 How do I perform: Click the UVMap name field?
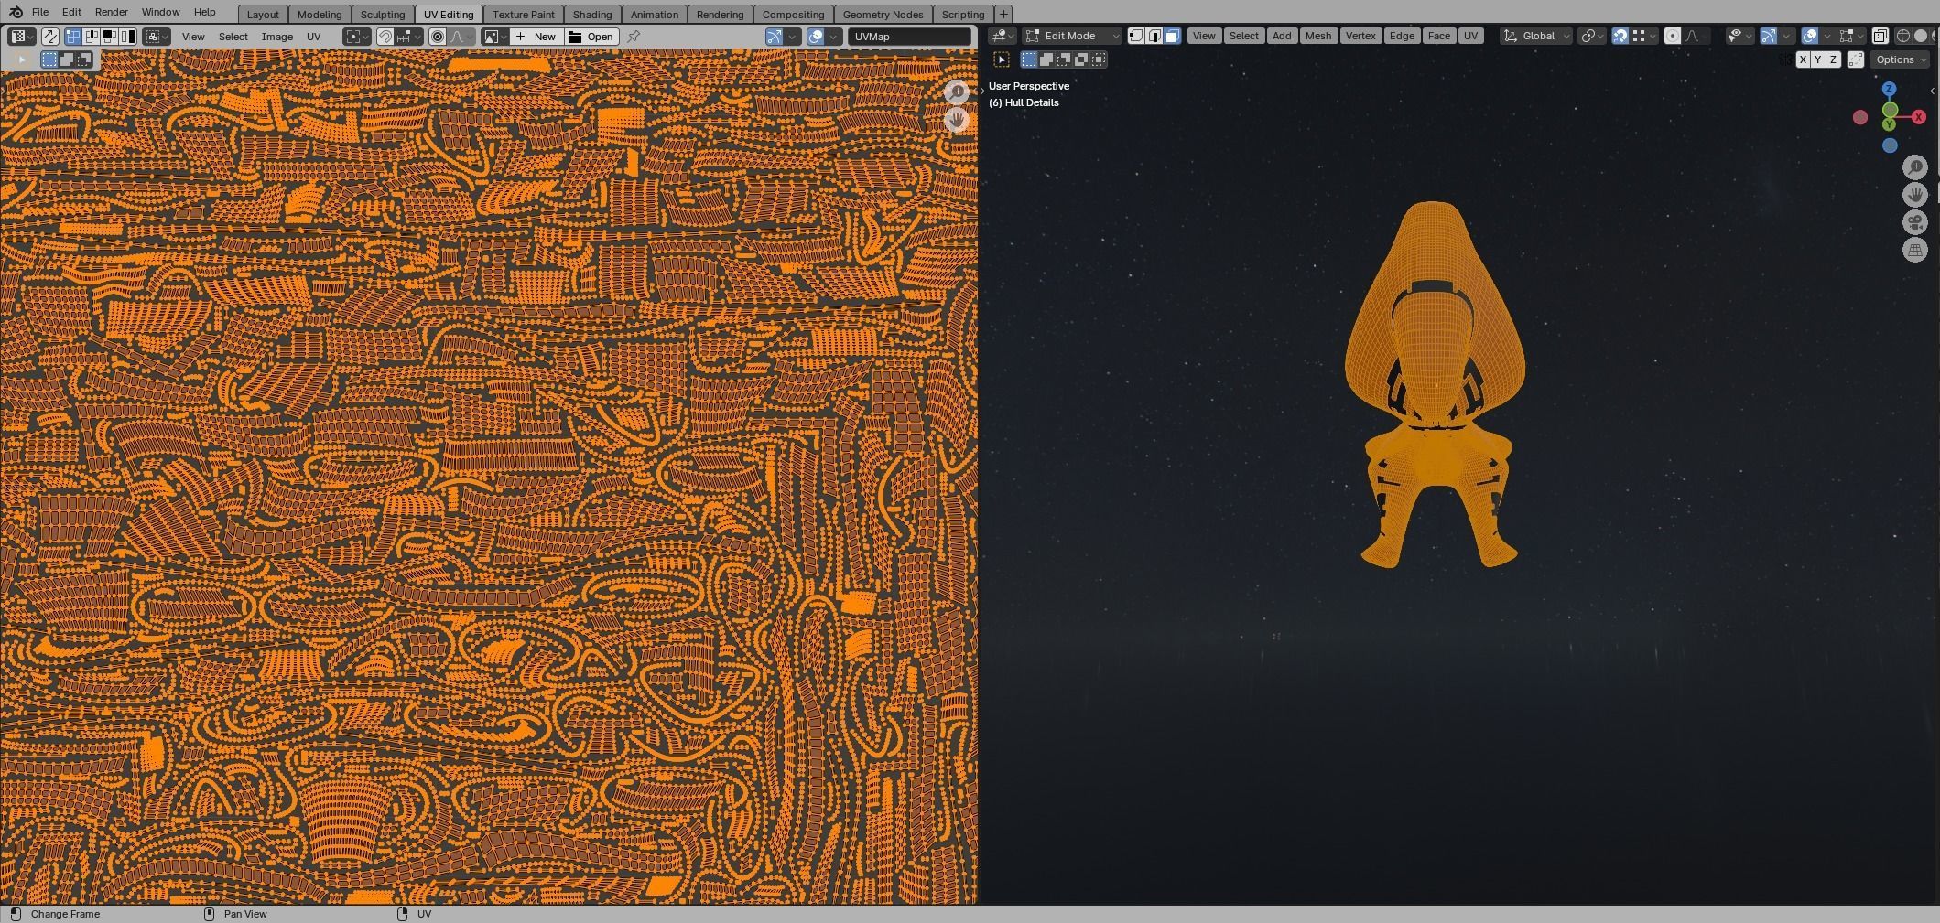(x=909, y=37)
